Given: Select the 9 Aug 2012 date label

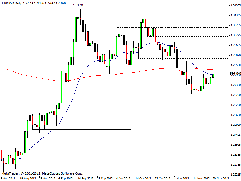Looking at the screenshot, I should click(8, 178).
